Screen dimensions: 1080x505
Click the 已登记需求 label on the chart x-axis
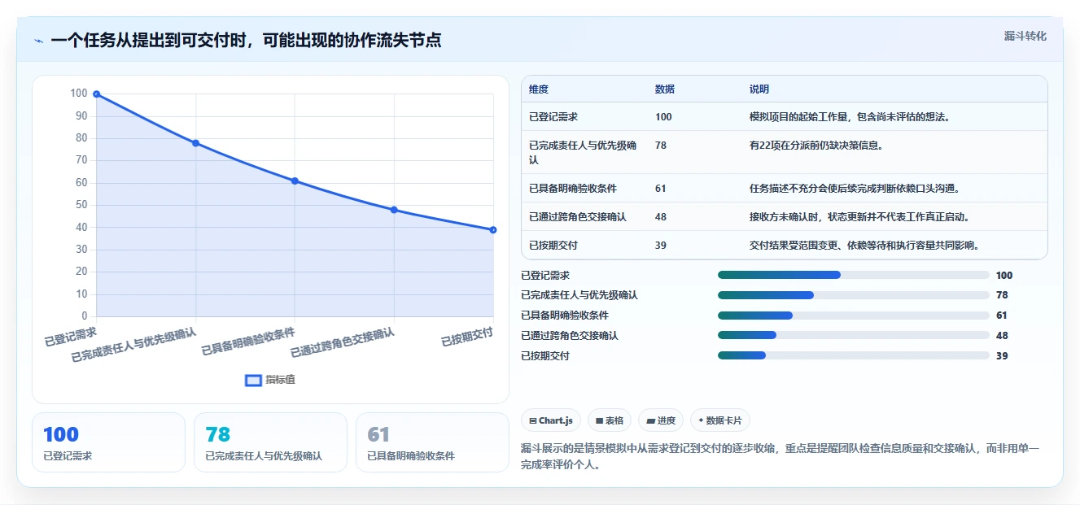coord(71,337)
